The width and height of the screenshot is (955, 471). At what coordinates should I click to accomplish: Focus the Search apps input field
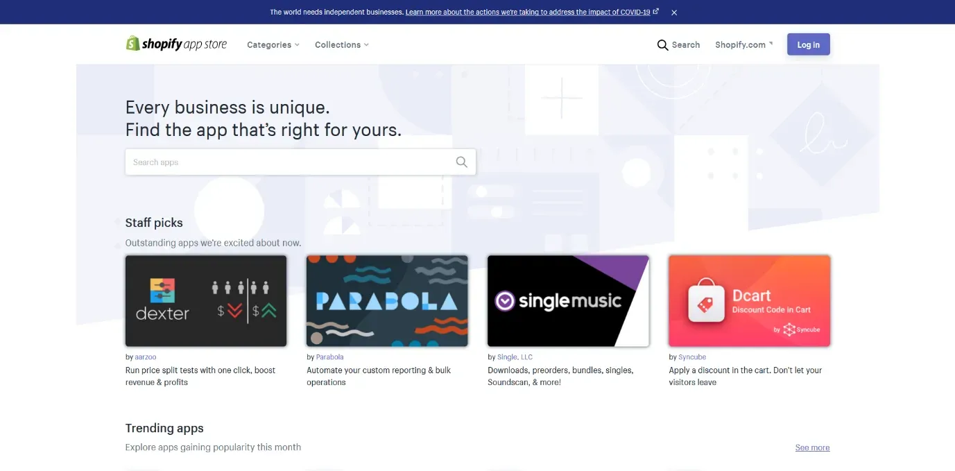(288, 162)
